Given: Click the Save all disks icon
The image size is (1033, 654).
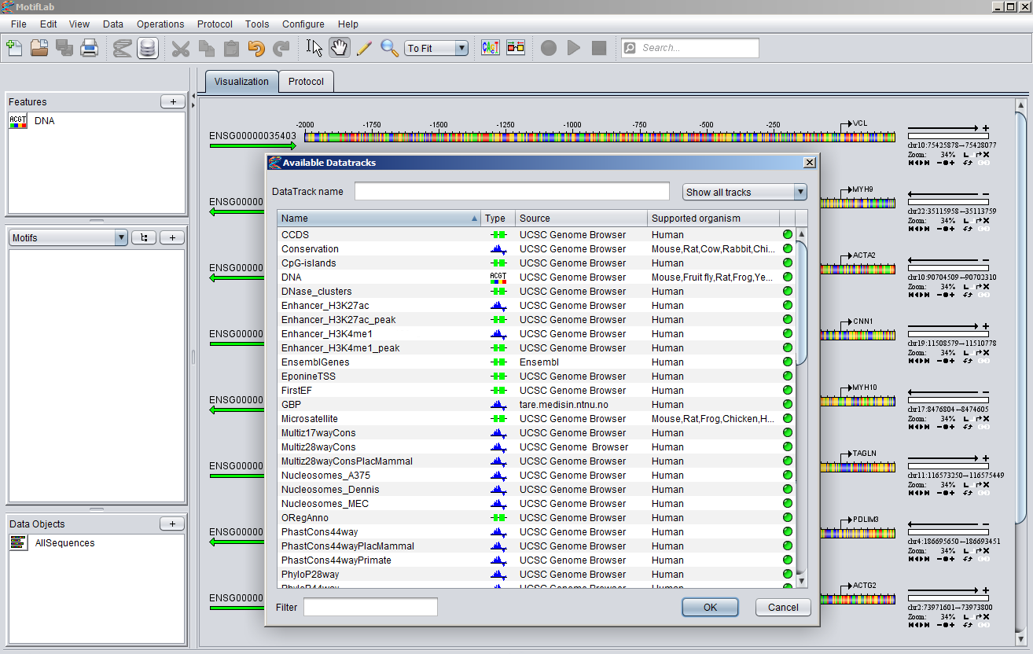Looking at the screenshot, I should coord(64,48).
